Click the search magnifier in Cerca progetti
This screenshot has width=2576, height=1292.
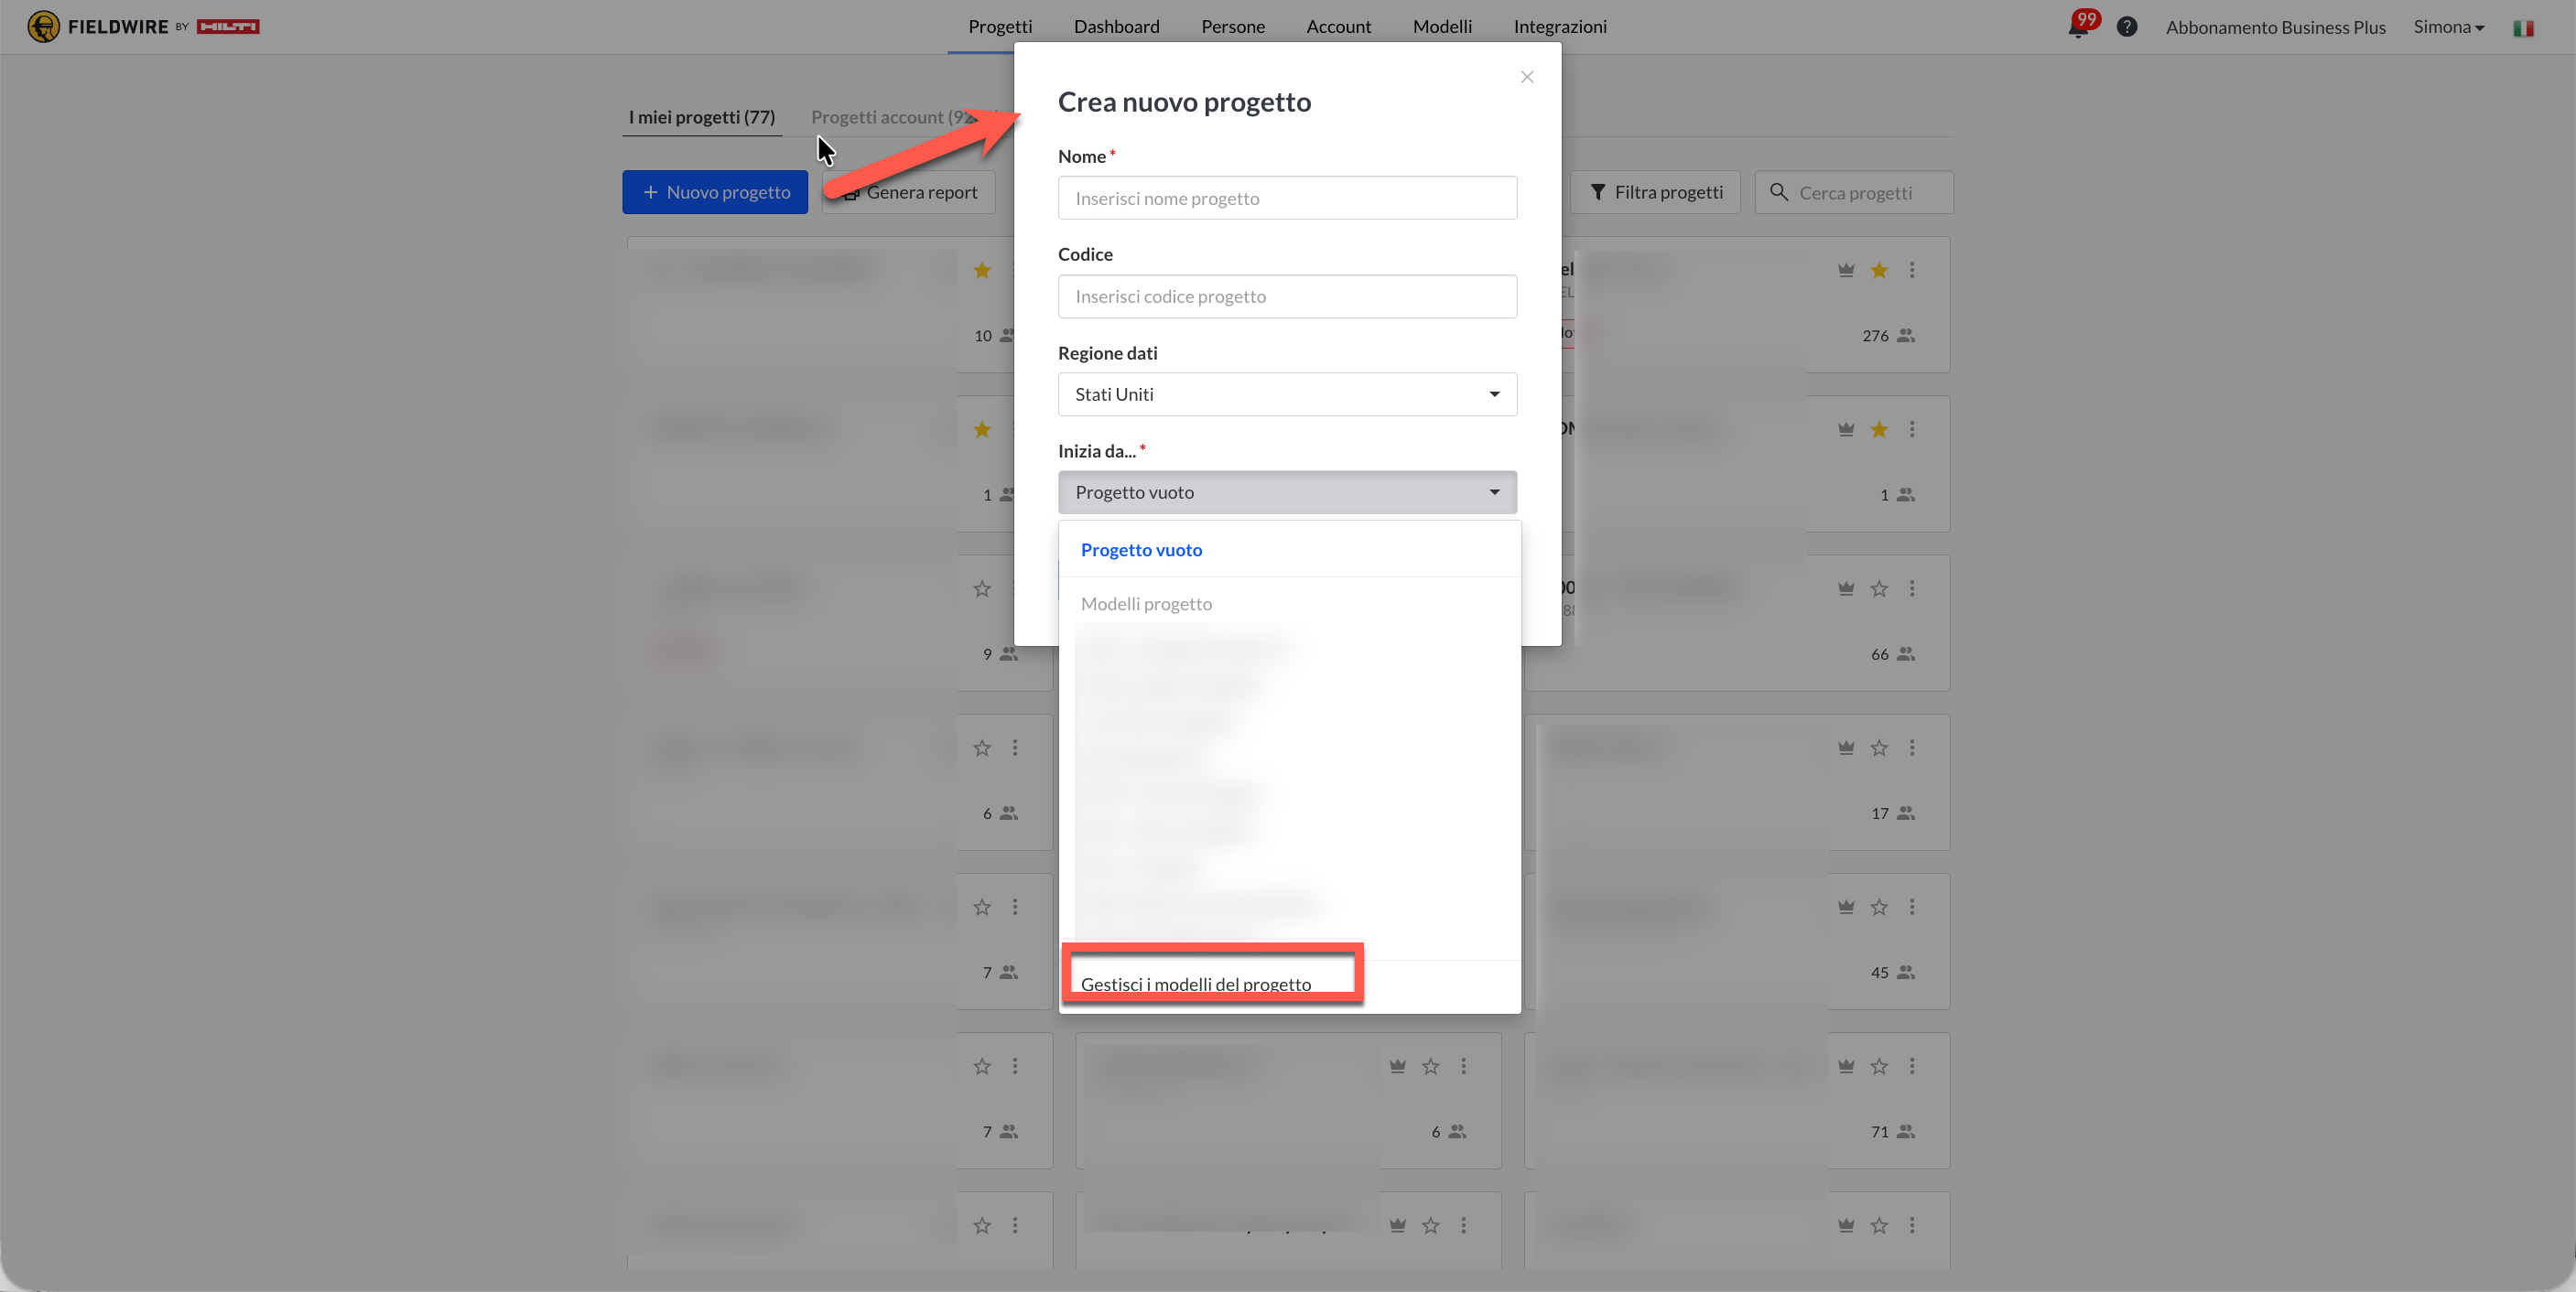(1779, 192)
